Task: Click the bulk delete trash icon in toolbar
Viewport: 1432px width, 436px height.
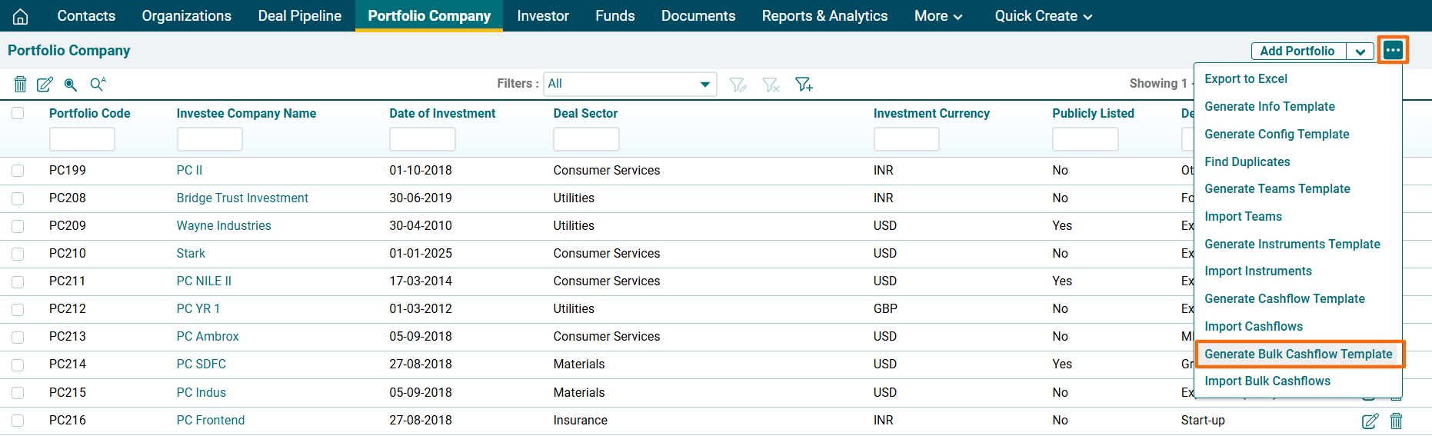Action: (21, 84)
